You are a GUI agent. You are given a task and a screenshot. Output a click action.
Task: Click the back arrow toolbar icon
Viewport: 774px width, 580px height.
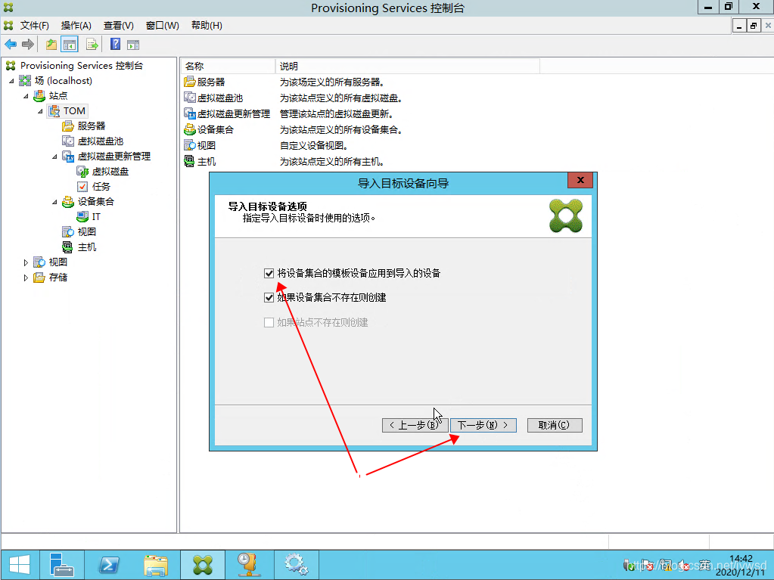pyautogui.click(x=11, y=45)
